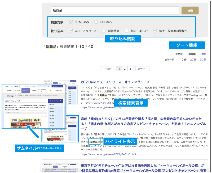
Task: Open the news/2021/0401-2.html URL link
Action: coord(108,154)
